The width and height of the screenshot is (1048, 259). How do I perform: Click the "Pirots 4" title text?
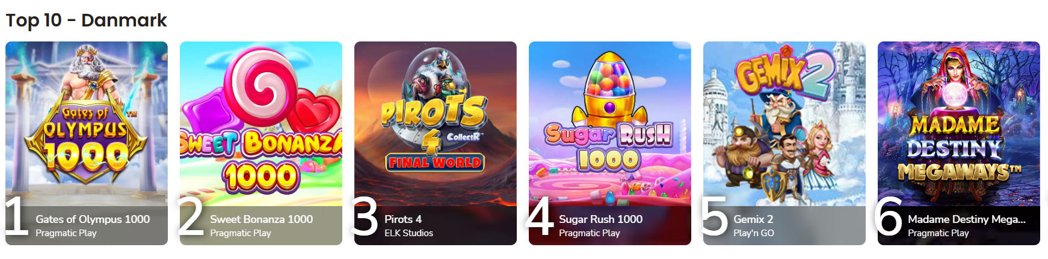pyautogui.click(x=403, y=219)
